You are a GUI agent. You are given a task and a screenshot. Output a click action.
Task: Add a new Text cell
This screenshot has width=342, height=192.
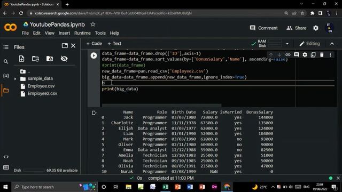(x=114, y=44)
